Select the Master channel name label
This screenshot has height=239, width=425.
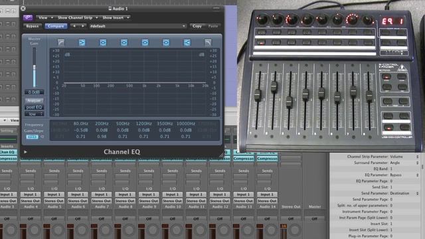pyautogui.click(x=314, y=206)
